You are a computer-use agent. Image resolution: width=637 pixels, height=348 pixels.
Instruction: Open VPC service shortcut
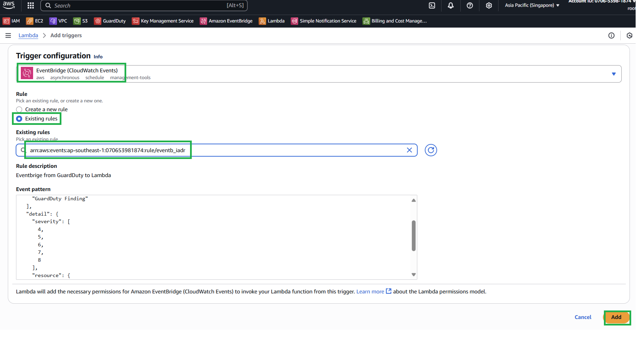[58, 21]
